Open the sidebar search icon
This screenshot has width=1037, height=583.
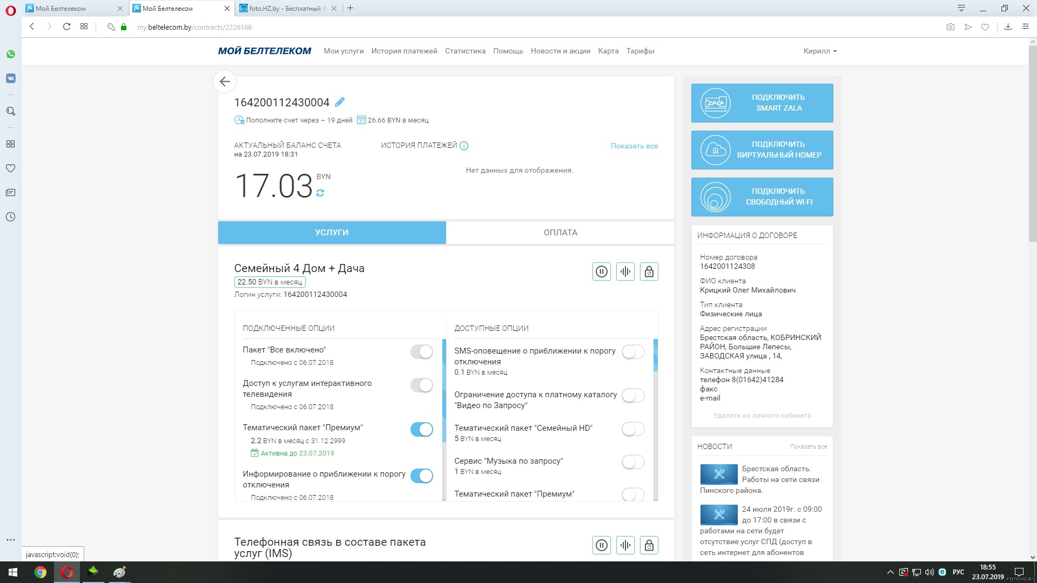tap(11, 111)
